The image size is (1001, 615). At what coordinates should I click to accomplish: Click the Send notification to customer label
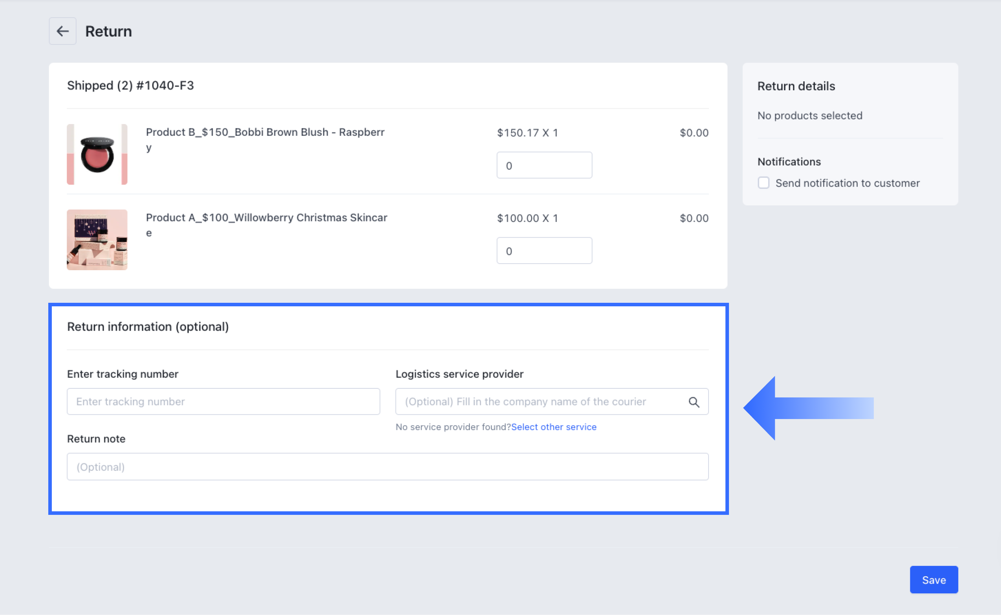pyautogui.click(x=847, y=183)
